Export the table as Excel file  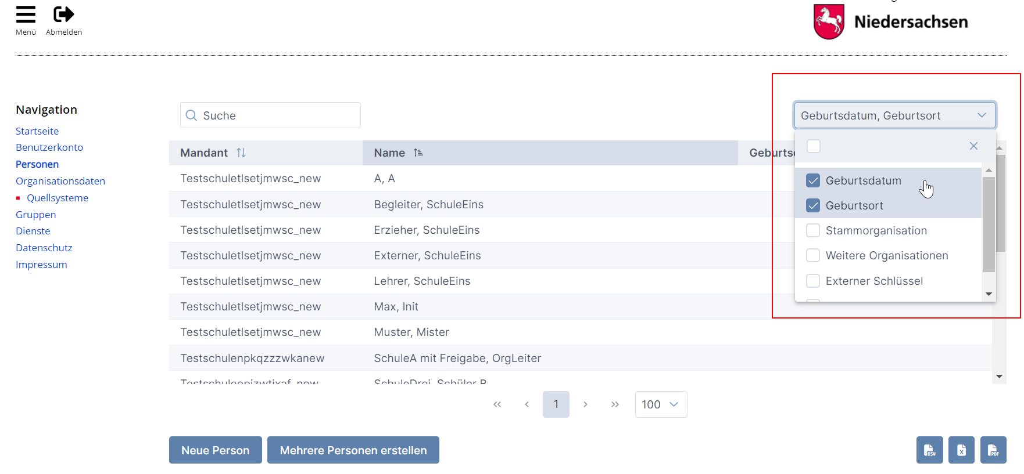(961, 450)
